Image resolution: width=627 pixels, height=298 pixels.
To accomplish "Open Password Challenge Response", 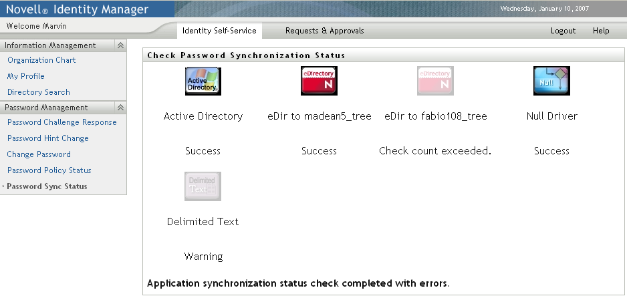I will point(62,122).
